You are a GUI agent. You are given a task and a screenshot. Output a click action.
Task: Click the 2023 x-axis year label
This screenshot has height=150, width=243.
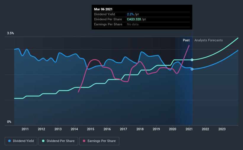tap(222, 129)
